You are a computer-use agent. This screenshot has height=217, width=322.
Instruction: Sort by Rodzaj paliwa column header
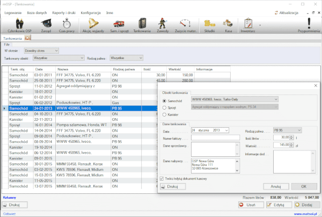(x=126, y=69)
